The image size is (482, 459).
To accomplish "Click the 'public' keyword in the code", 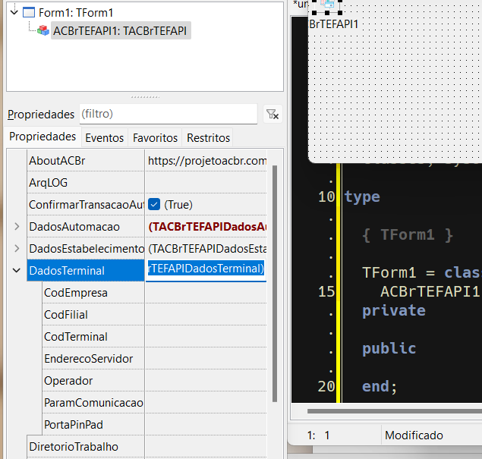I will [389, 348].
